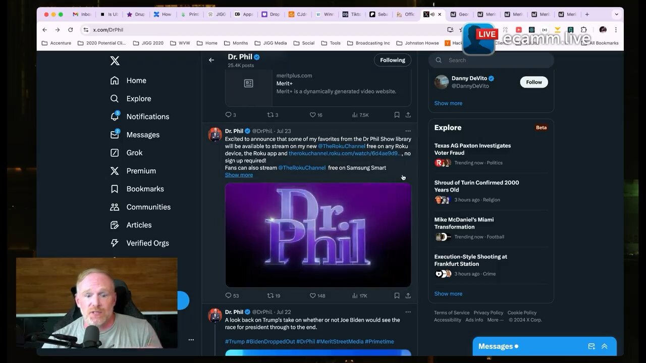This screenshot has width=646, height=363.
Task: View analytics showing 17K views
Action: (359, 295)
